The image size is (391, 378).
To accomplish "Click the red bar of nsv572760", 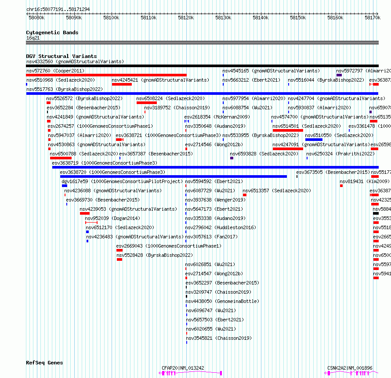I will pyautogui.click(x=106, y=75).
